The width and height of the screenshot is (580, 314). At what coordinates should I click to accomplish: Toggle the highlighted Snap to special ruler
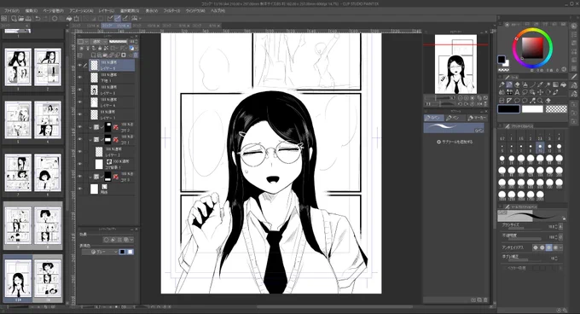[118, 19]
